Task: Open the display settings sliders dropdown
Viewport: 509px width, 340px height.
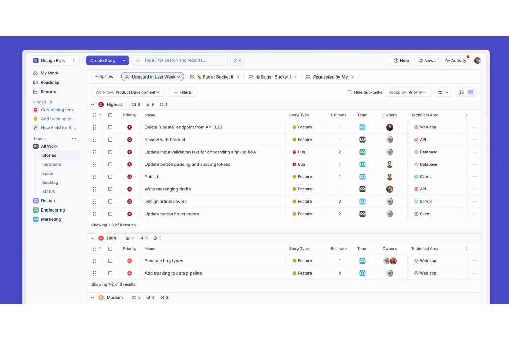Action: tap(443, 92)
